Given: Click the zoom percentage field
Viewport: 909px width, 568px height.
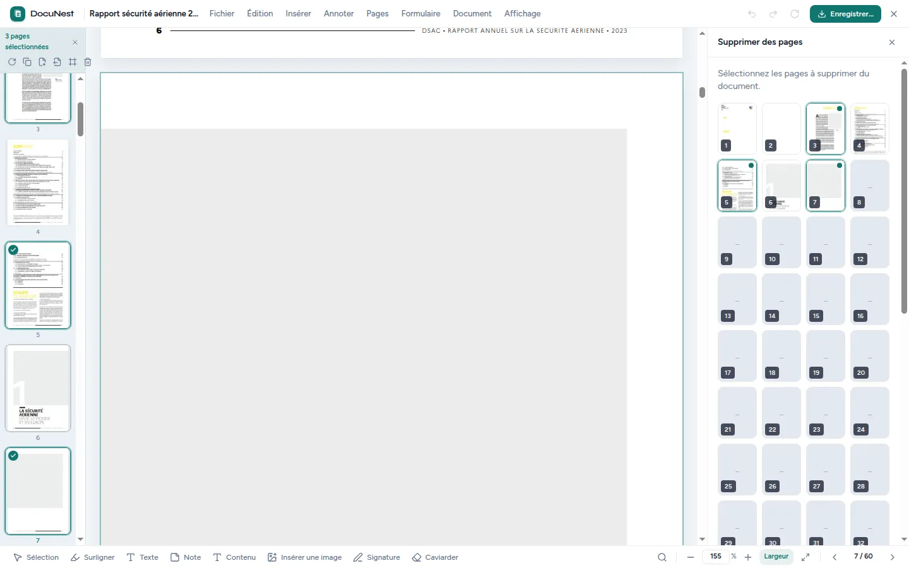Looking at the screenshot, I should (716, 557).
